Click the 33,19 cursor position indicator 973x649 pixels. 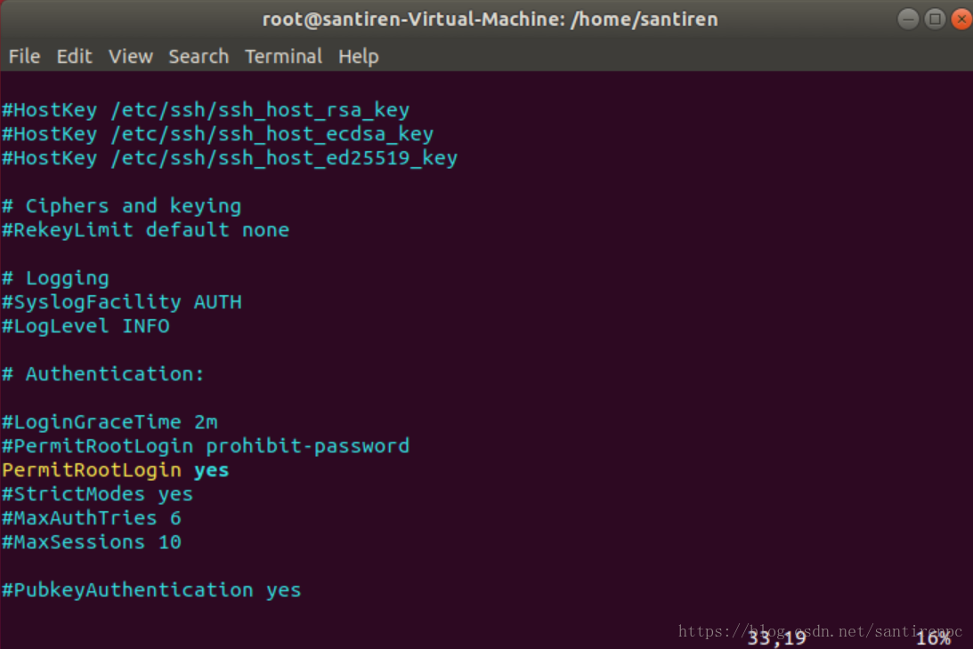click(x=776, y=637)
